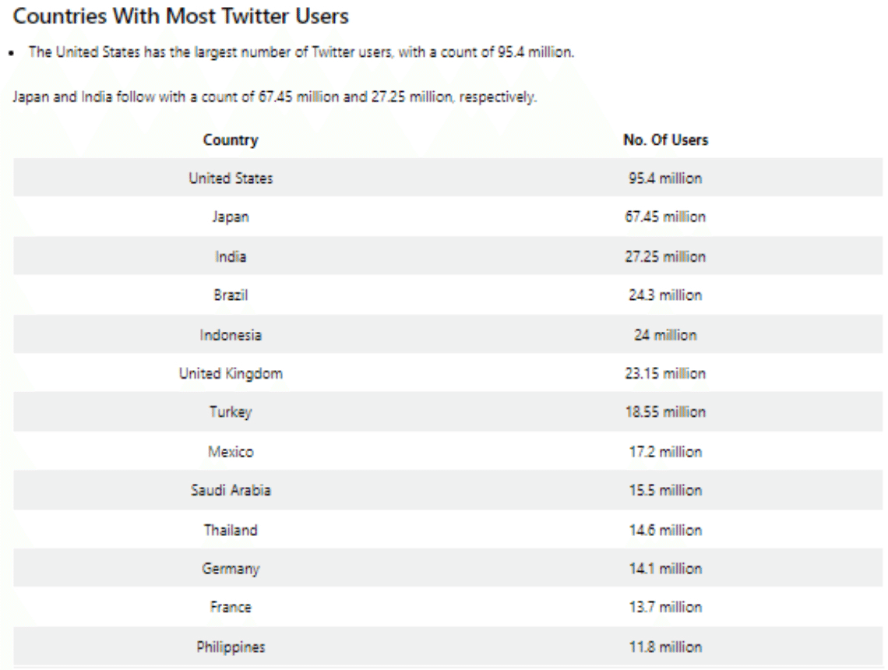Click the France country cell

point(231,608)
